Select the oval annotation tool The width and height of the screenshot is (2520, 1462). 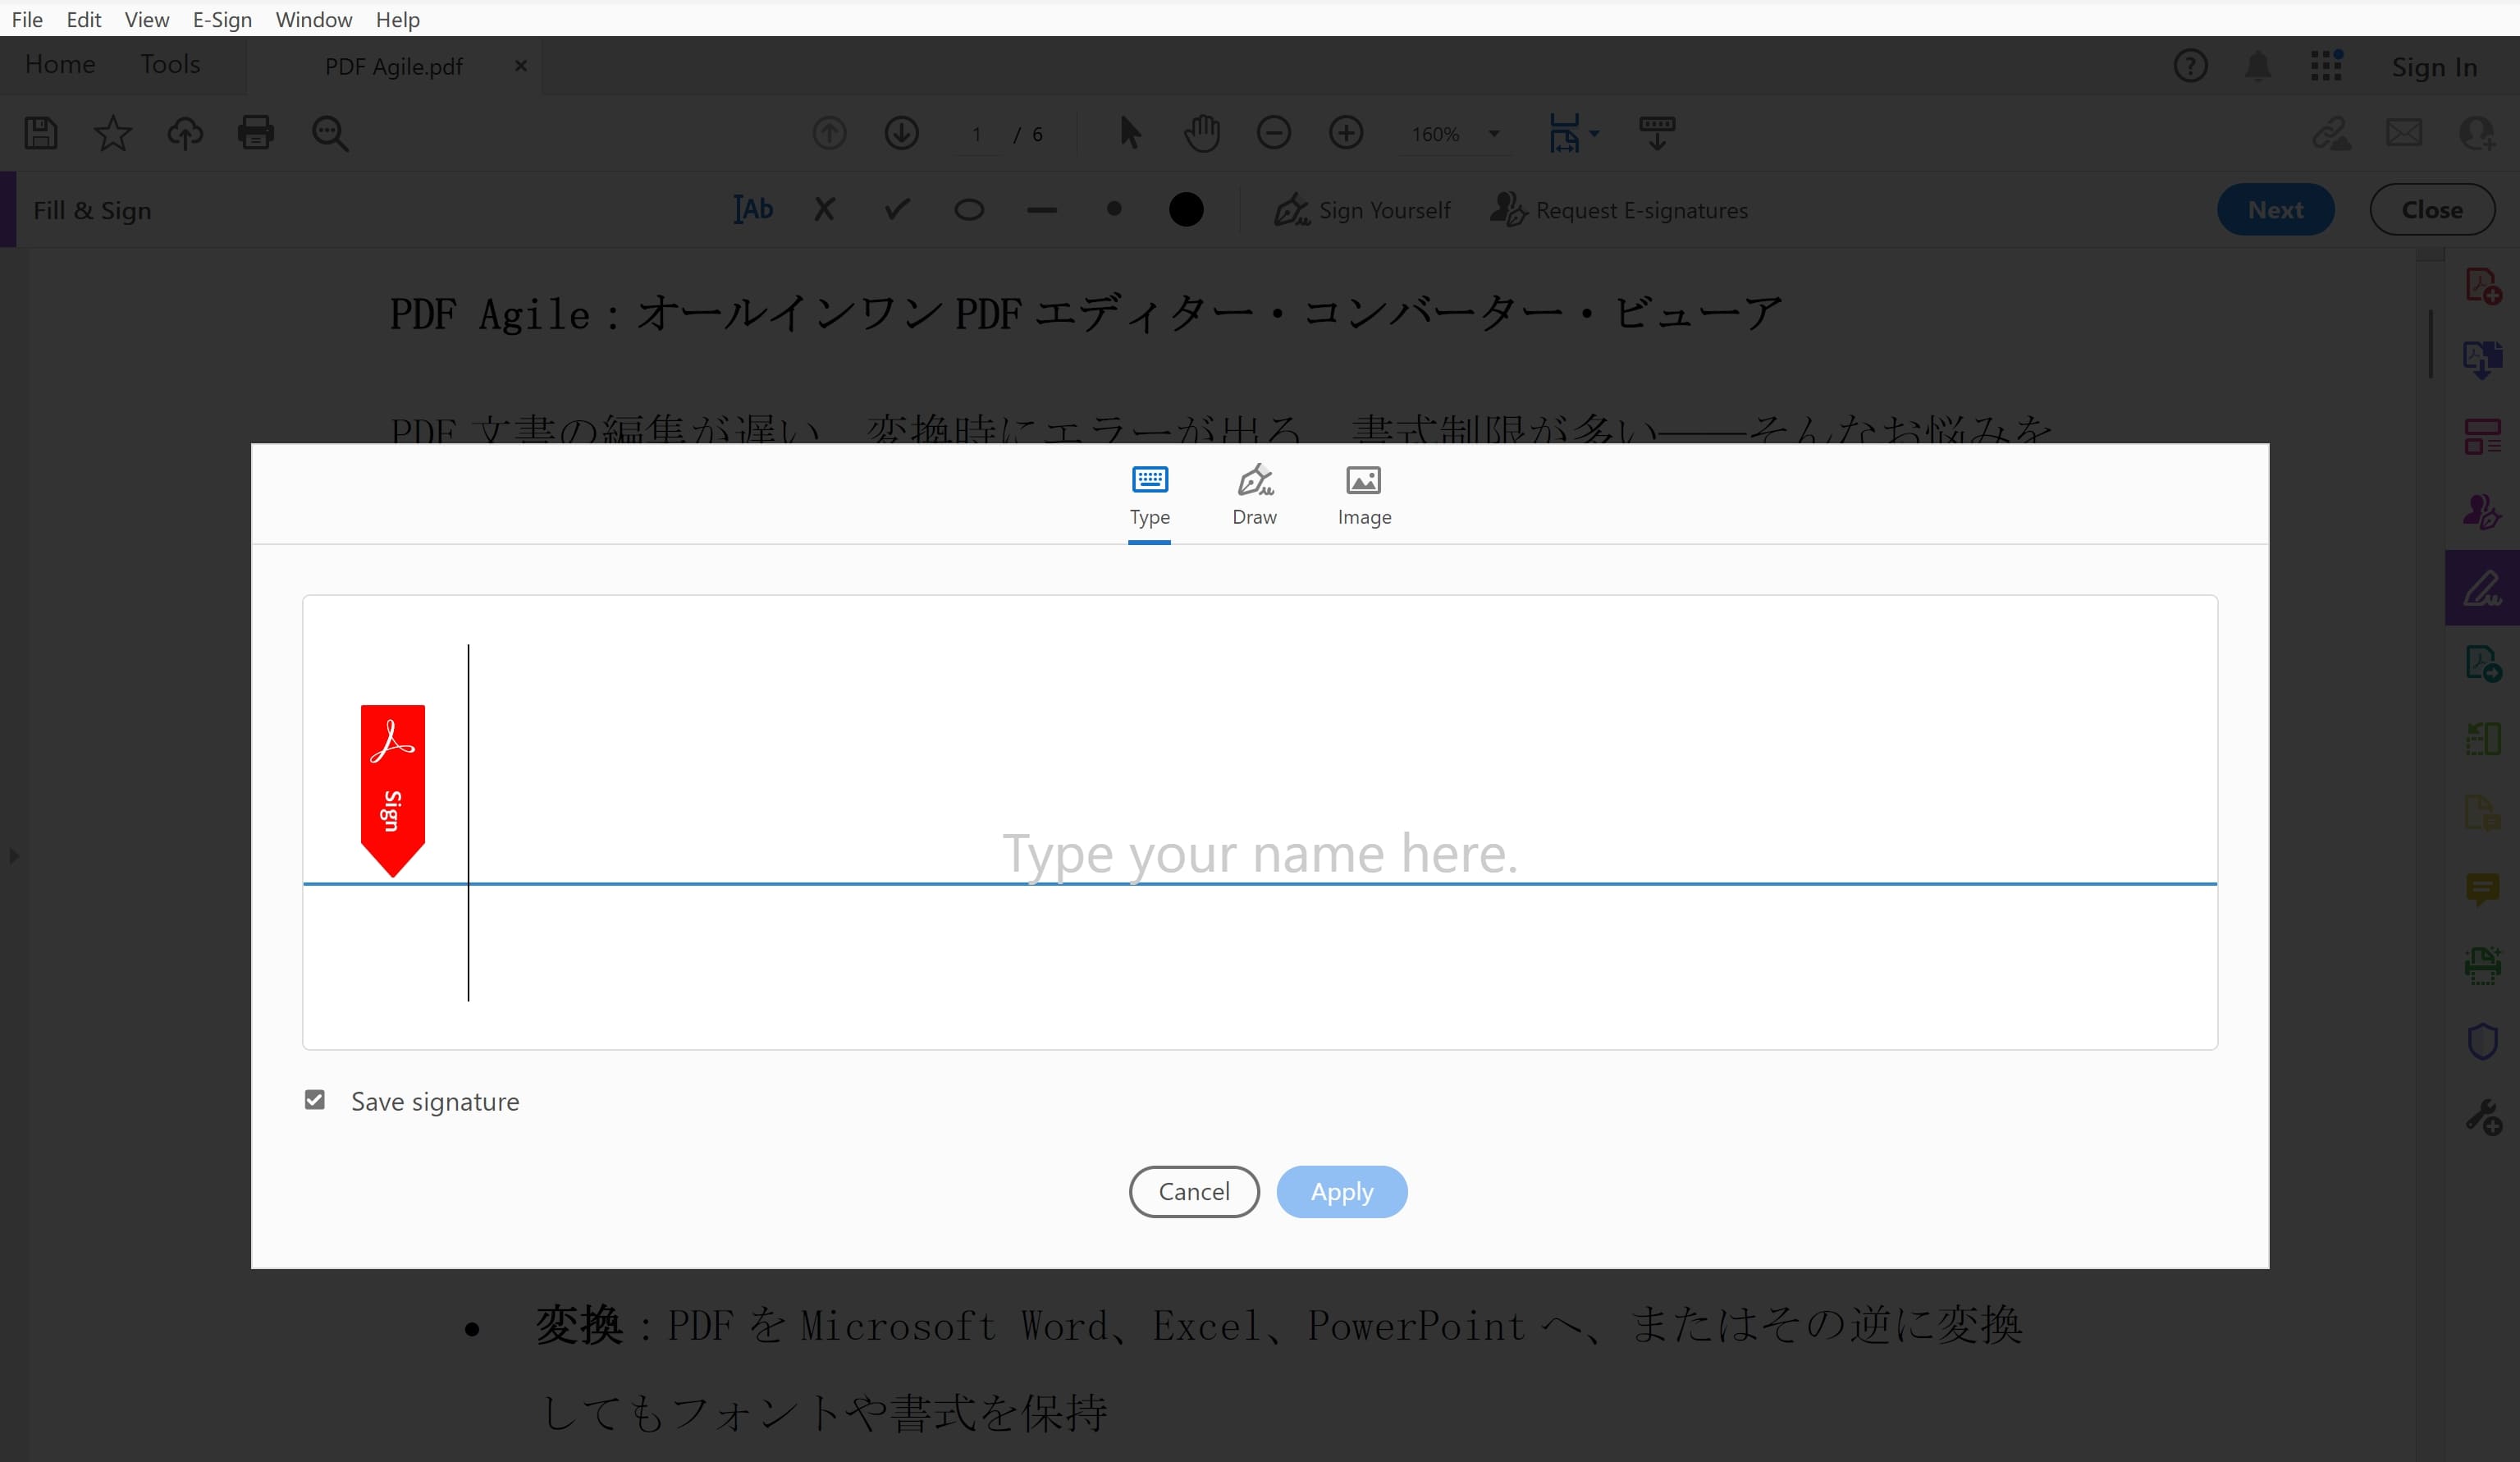coord(968,209)
